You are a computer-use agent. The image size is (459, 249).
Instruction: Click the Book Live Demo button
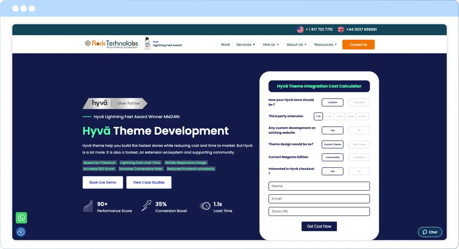[x=103, y=183]
